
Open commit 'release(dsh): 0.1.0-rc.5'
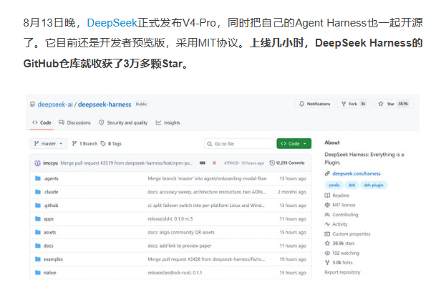coord(170,219)
